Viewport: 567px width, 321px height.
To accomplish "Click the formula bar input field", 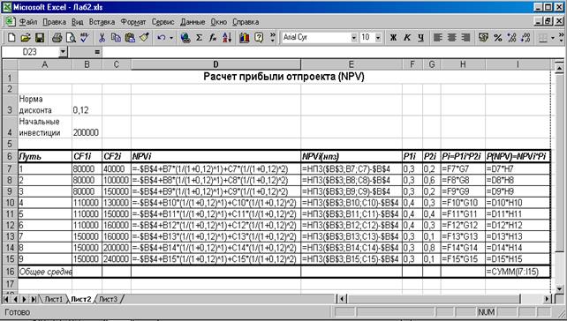I will 333,52.
